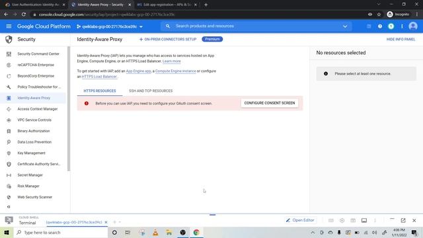Activate Cloud Shell icon in the header
The width and height of the screenshot is (423, 238).
[x=369, y=26]
